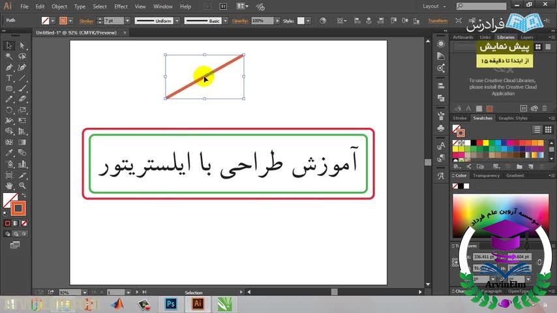The image size is (557, 313).
Task: Set paint mode to Color
Action: 7,223
